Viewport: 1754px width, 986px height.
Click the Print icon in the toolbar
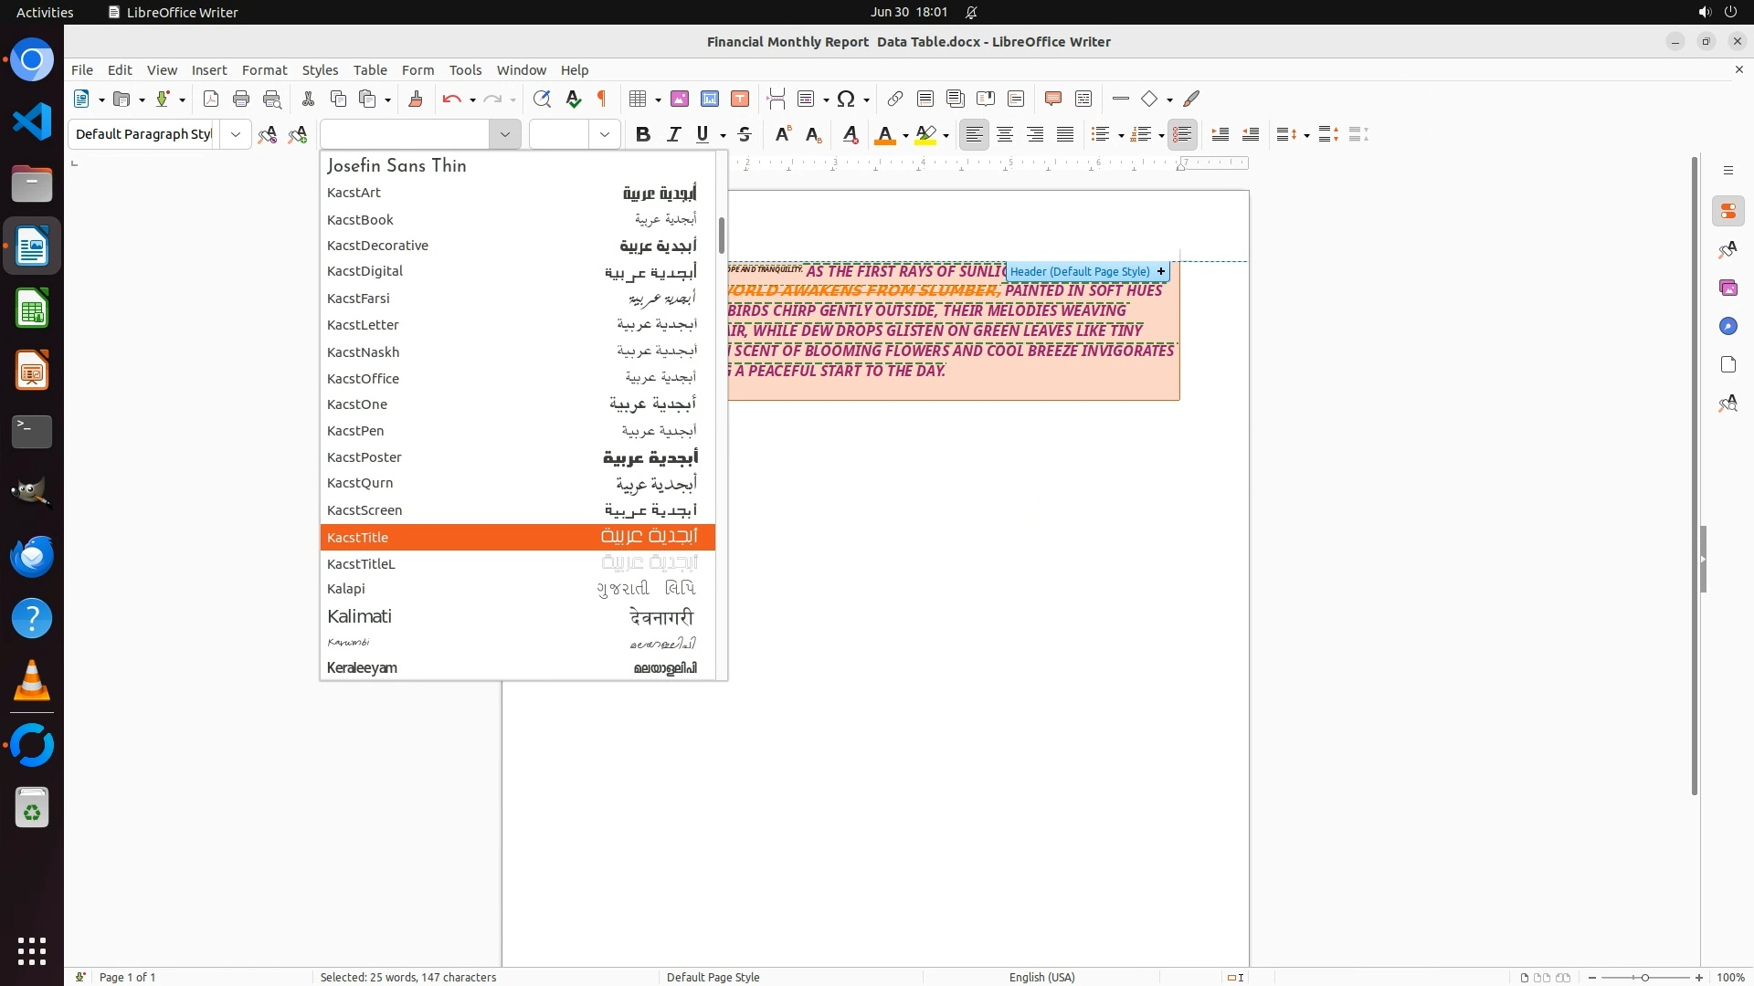pyautogui.click(x=241, y=99)
